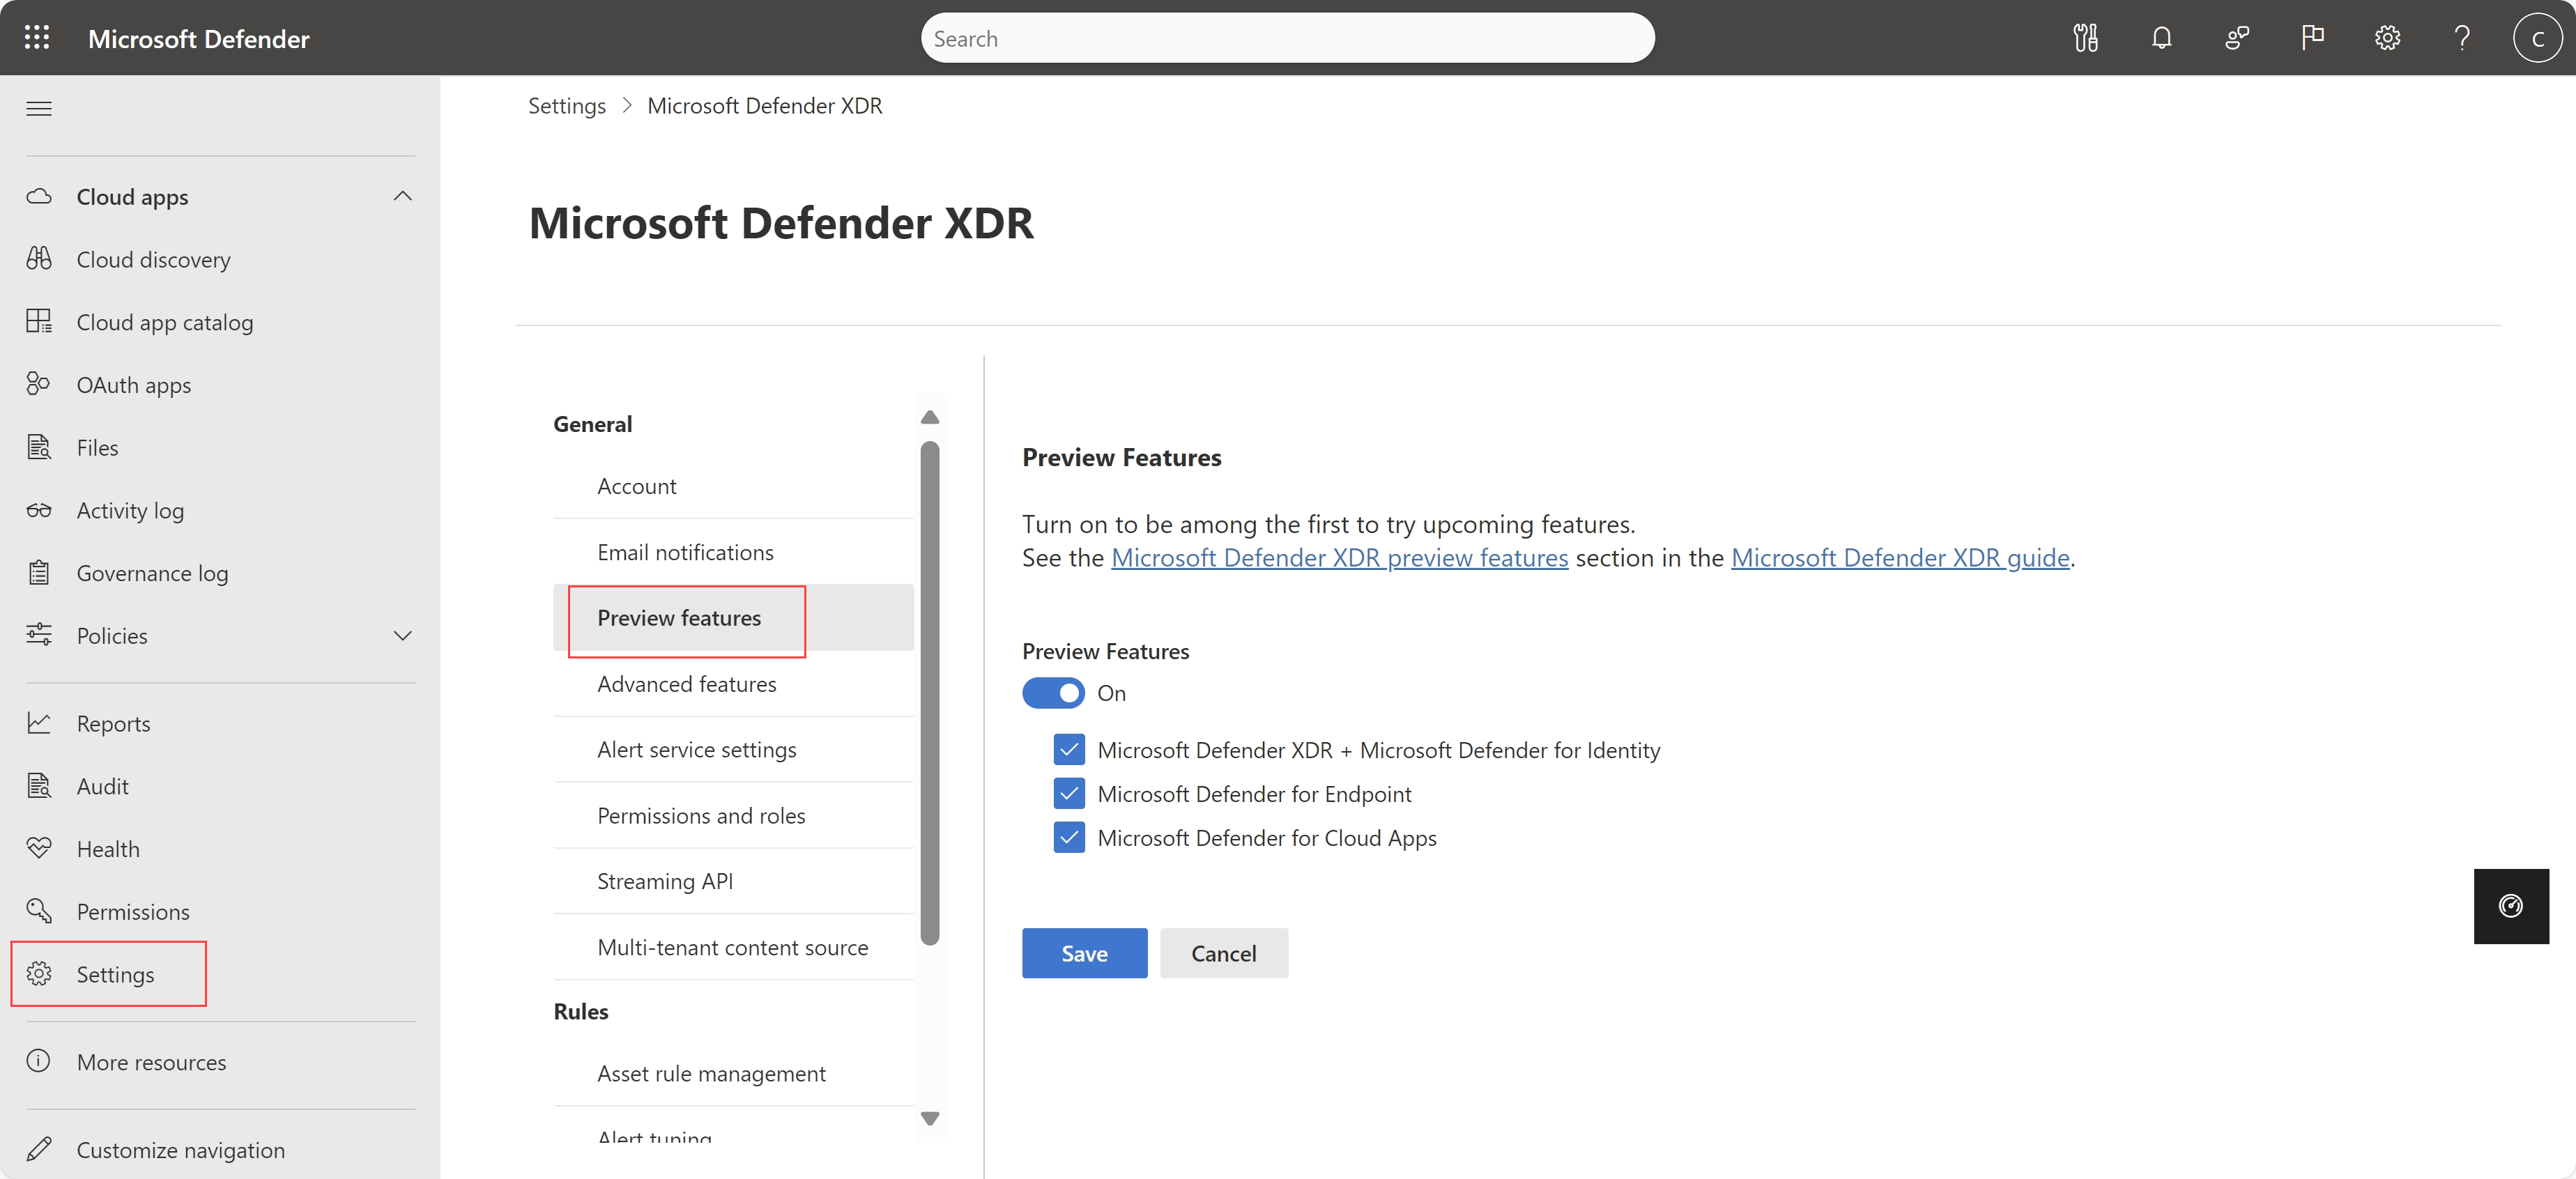The image size is (2576, 1179).
Task: Toggle Preview Features switch On
Action: [x=1053, y=693]
